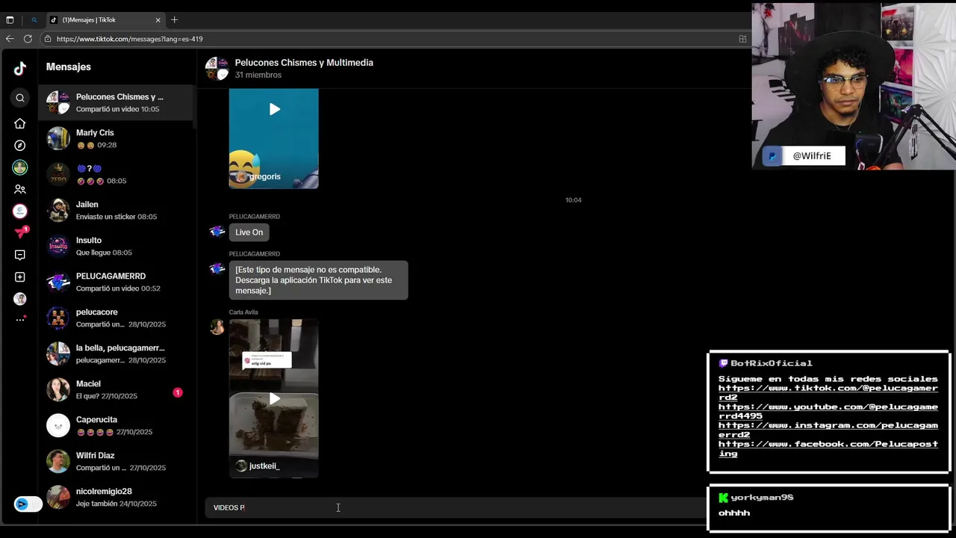
Task: Open Pelucones Chismes y... conversation
Action: [116, 102]
